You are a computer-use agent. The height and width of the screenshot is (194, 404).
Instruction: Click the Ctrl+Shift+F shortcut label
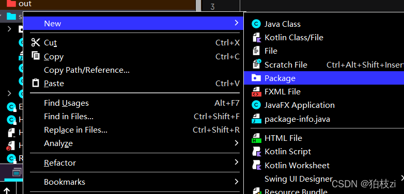pyautogui.click(x=216, y=117)
